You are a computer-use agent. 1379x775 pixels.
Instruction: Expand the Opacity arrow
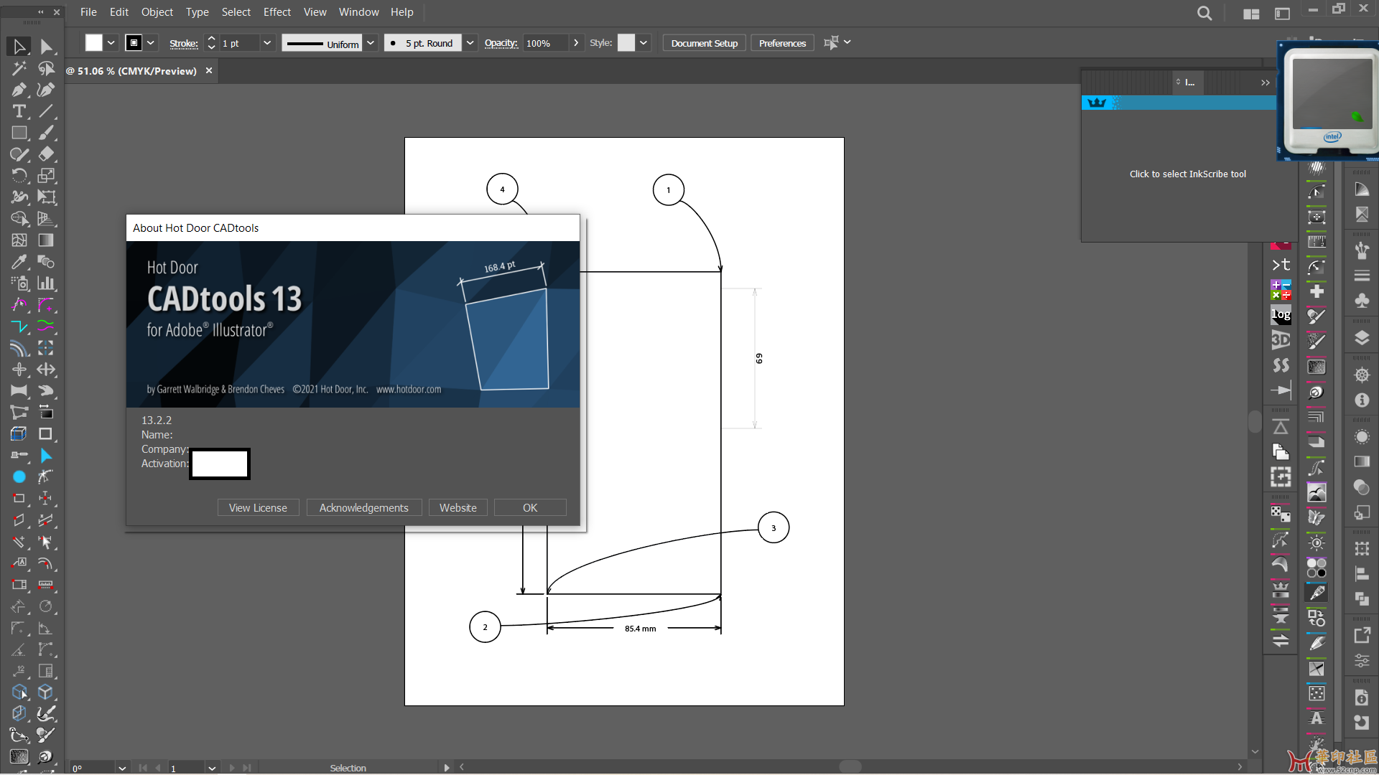576,43
